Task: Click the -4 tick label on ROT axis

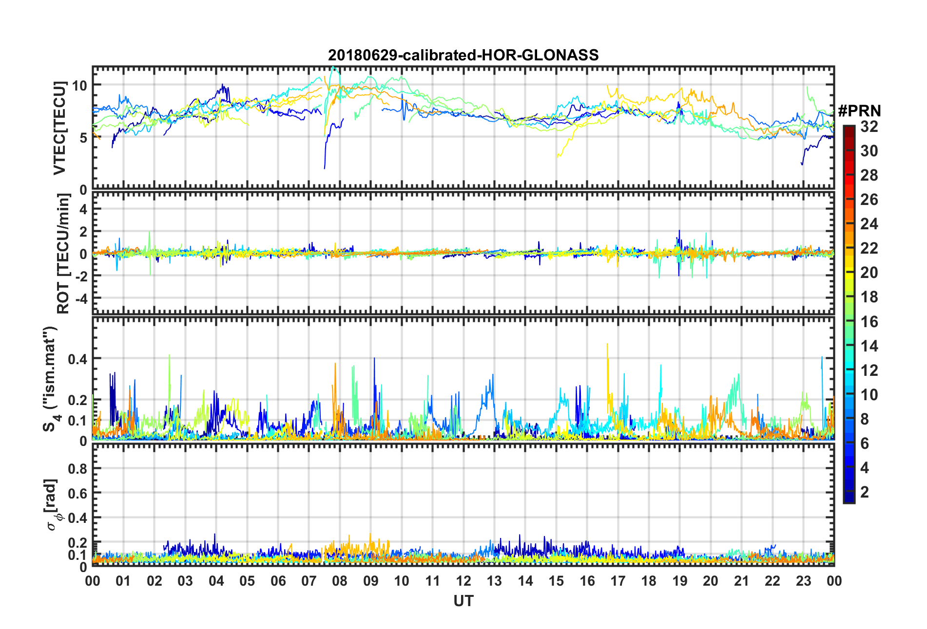Action: pos(82,297)
